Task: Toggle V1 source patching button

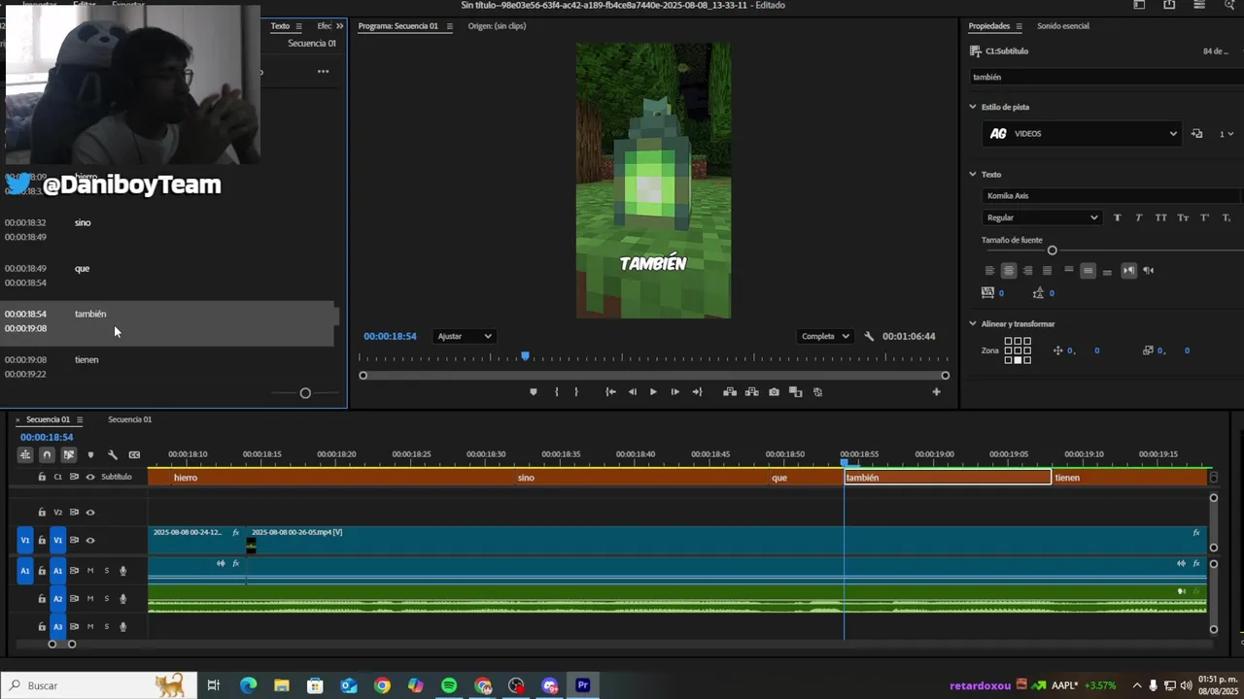Action: point(25,540)
